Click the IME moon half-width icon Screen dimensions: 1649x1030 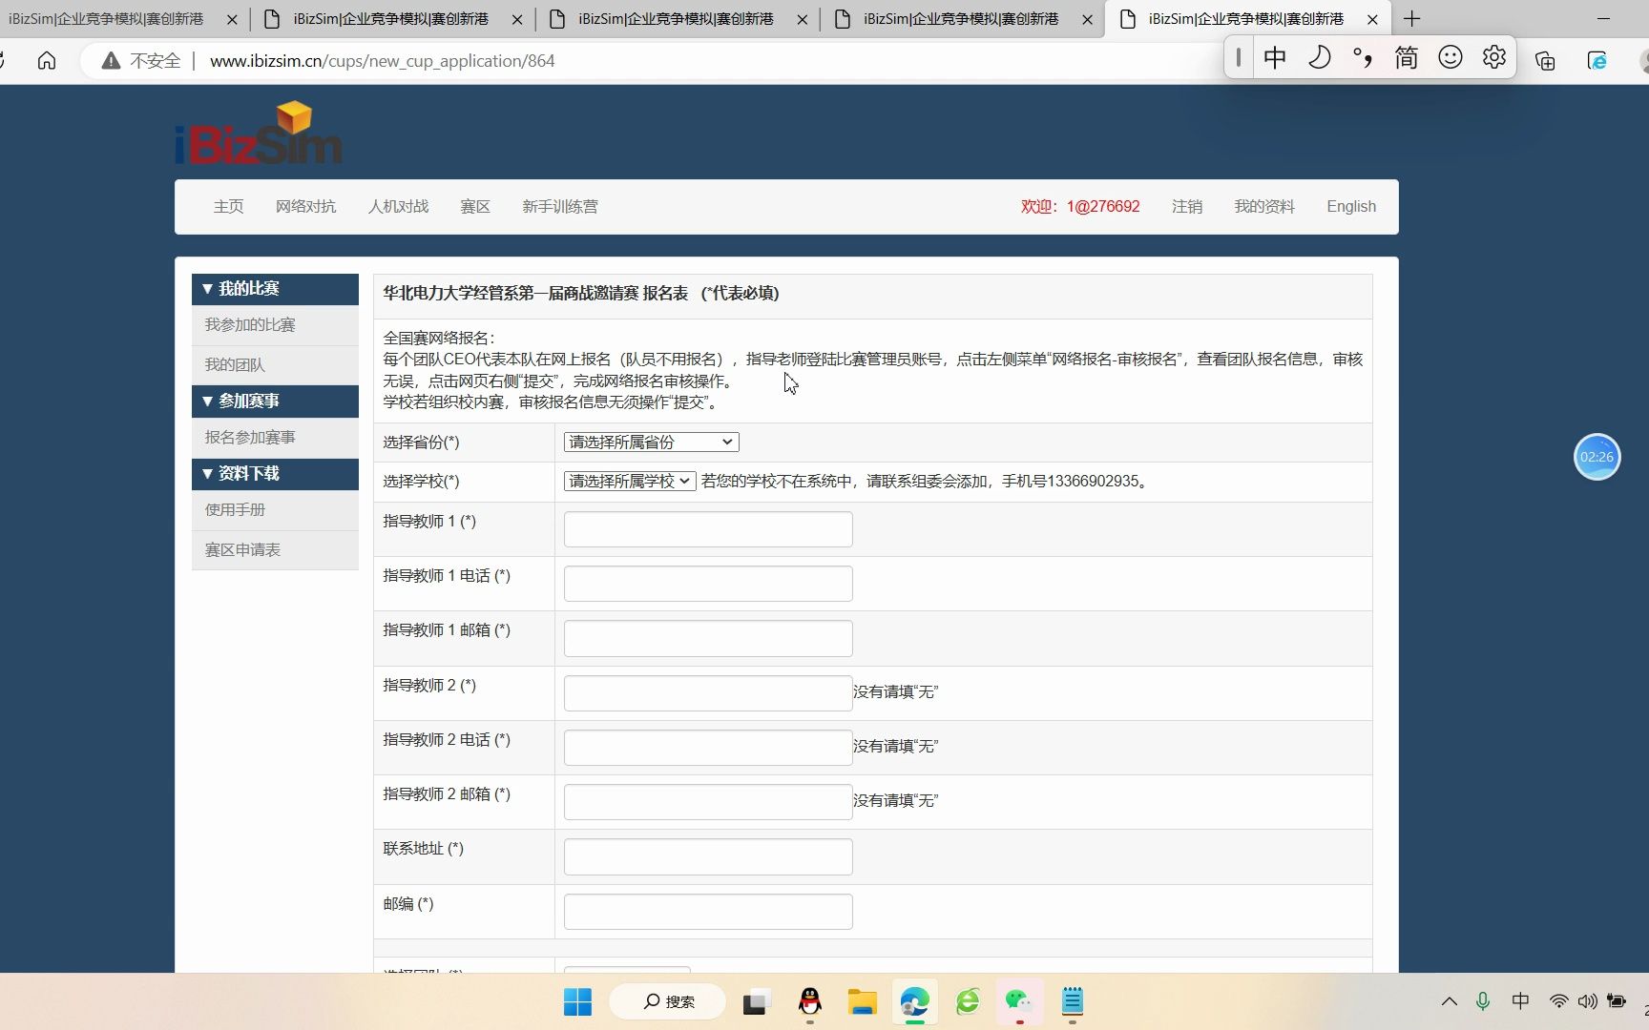point(1319,58)
